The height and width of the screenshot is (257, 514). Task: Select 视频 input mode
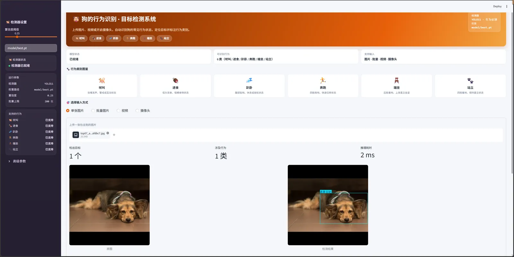tap(122, 111)
